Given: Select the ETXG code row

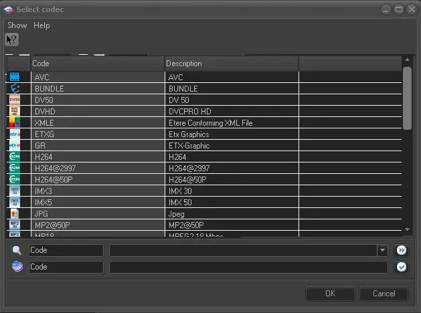Looking at the screenshot, I should [98, 134].
